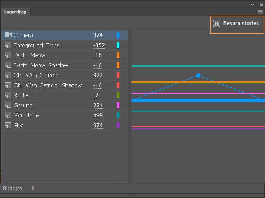The image size is (265, 198).
Task: Select the Obi_Wan_Catnobi_Shadow layer name
Action: tap(48, 85)
